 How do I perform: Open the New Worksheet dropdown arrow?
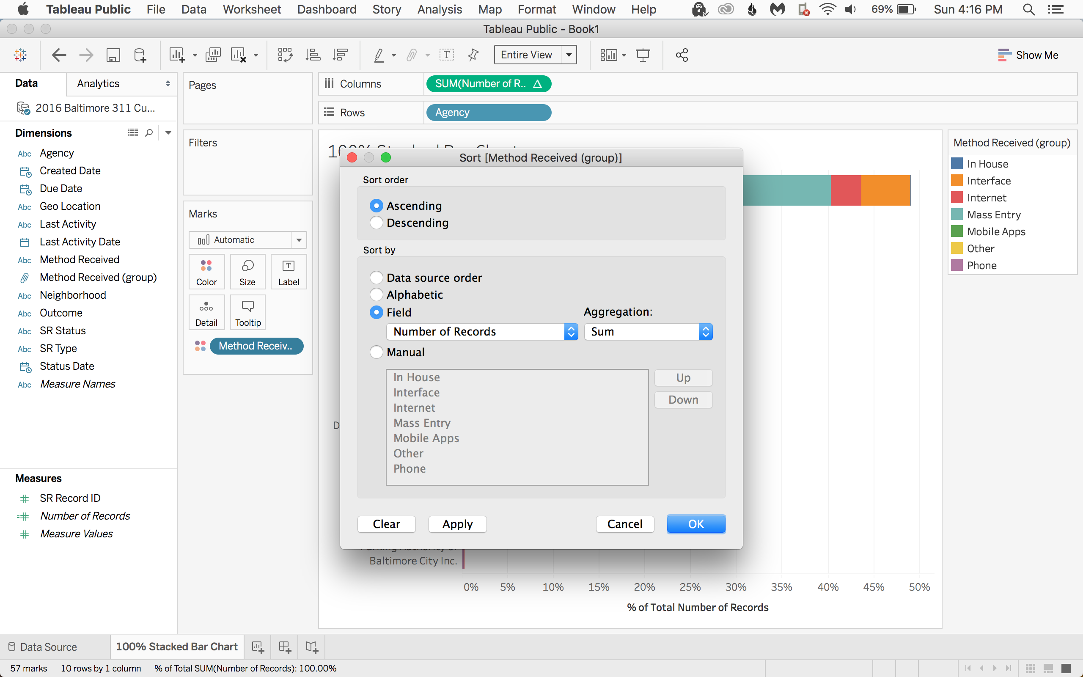click(195, 55)
